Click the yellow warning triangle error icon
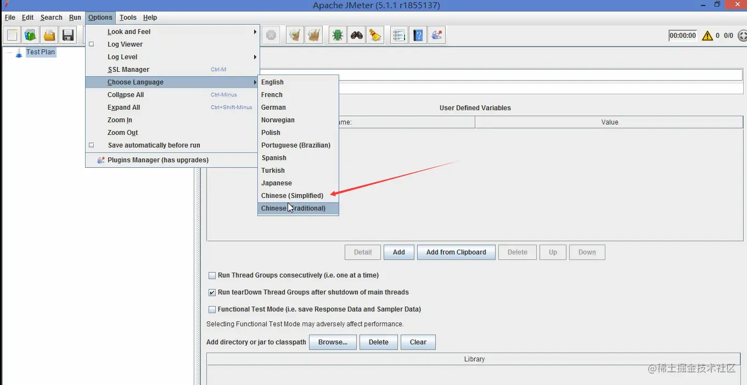The height and width of the screenshot is (385, 747). tap(707, 36)
